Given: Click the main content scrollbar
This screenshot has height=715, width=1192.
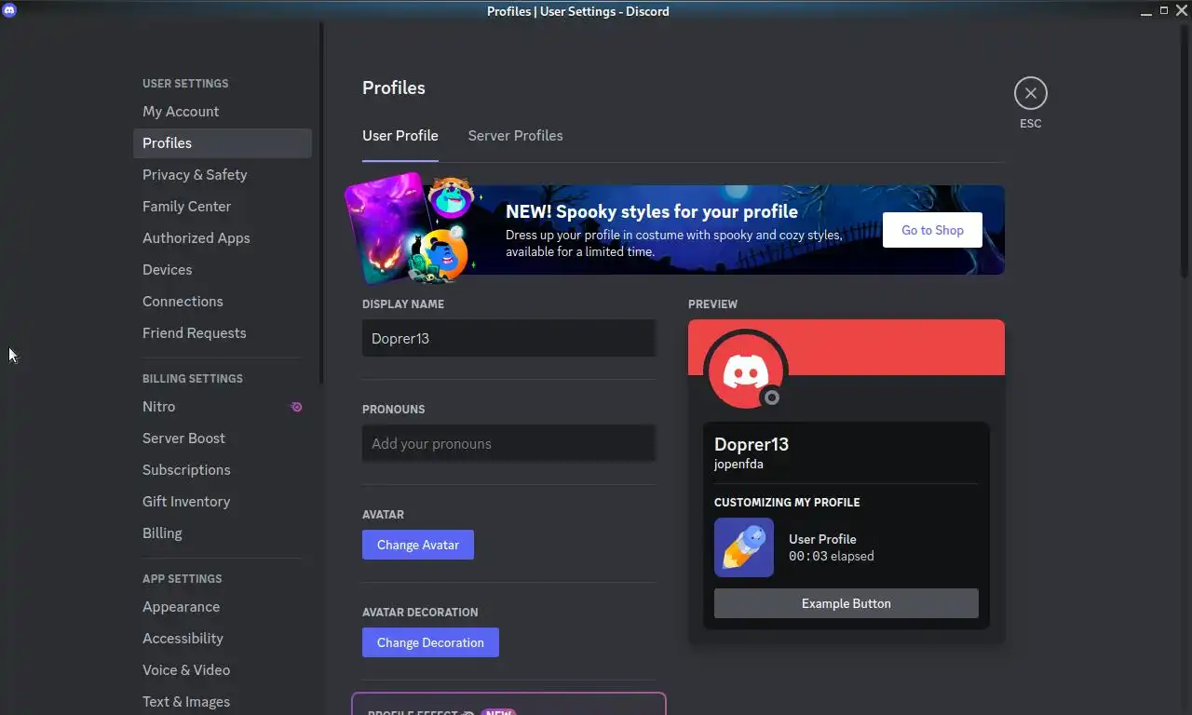Looking at the screenshot, I should click(1184, 154).
